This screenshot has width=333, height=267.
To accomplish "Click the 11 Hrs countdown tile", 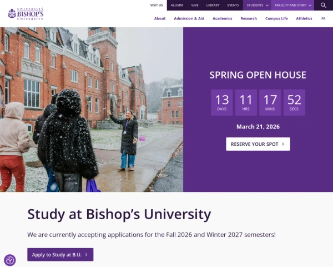I will [246, 102].
